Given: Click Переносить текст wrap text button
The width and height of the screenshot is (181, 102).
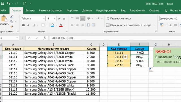Looking at the screenshot, I should (x=118, y=18).
